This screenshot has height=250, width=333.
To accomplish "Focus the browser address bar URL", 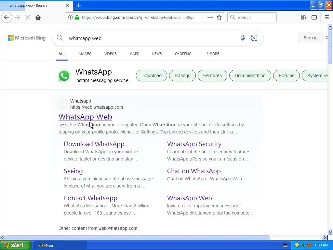I will click(x=138, y=17).
